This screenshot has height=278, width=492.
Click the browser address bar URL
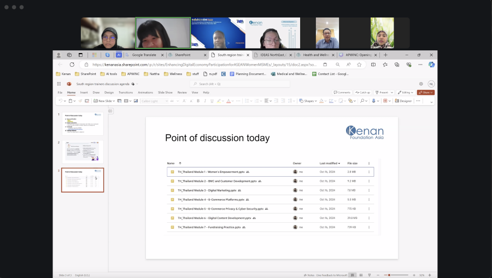pos(204,65)
